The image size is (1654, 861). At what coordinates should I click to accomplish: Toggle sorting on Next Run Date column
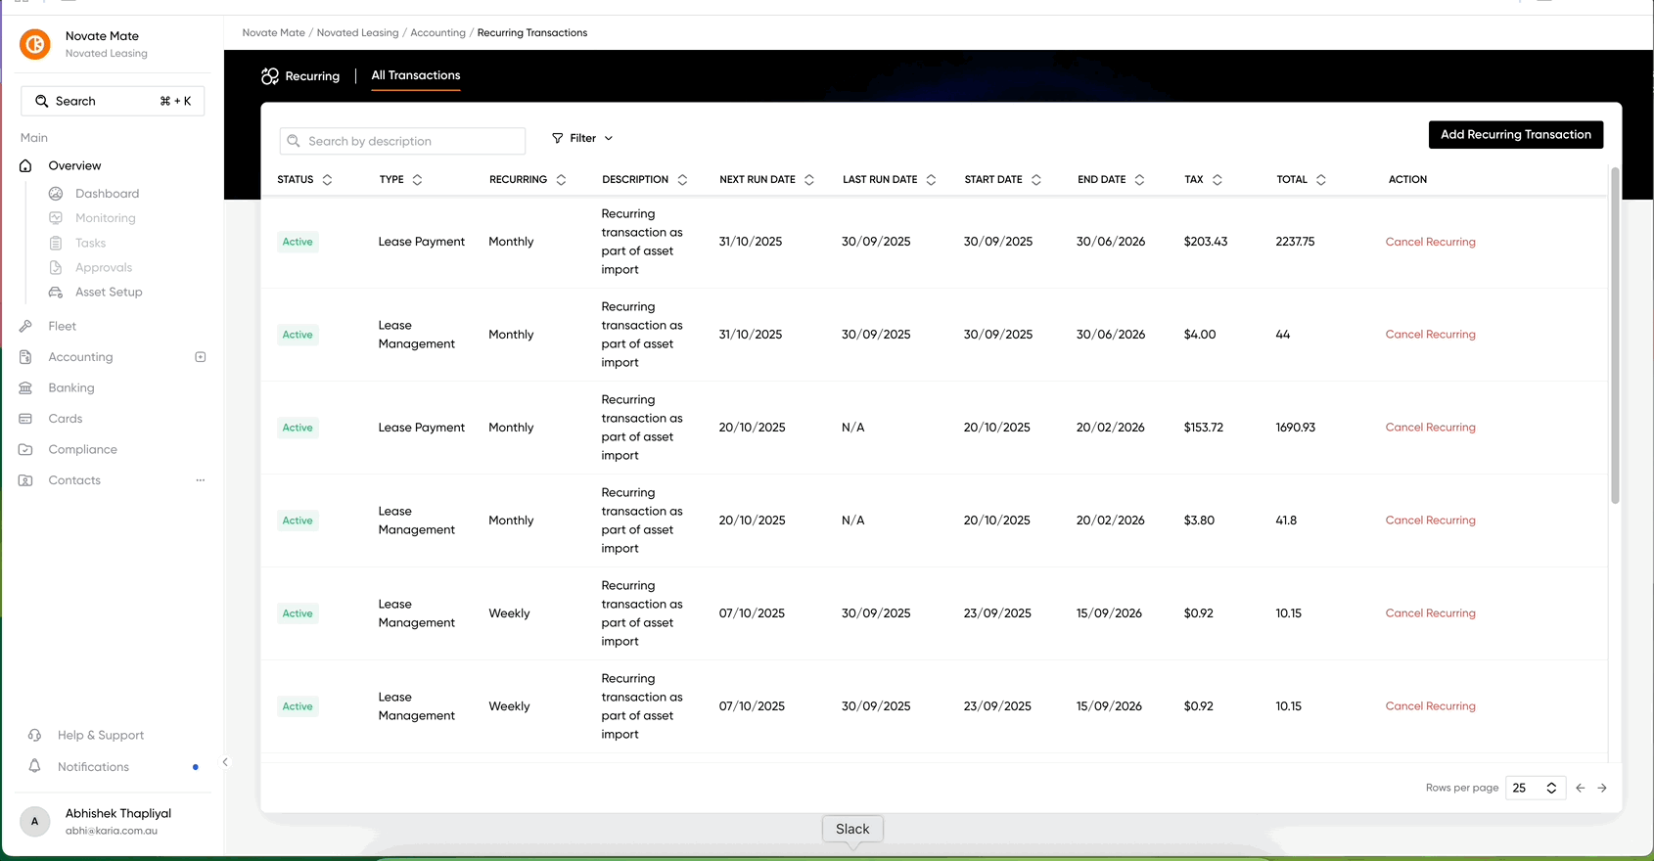click(809, 180)
